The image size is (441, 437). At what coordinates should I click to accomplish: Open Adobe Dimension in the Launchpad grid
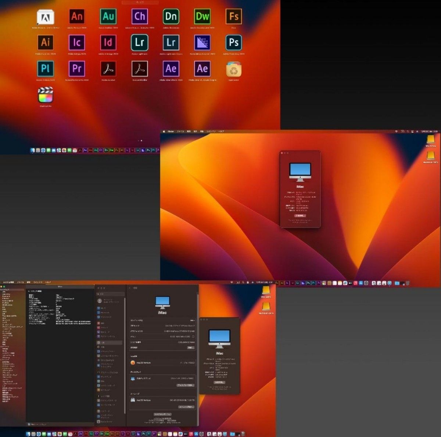[171, 17]
